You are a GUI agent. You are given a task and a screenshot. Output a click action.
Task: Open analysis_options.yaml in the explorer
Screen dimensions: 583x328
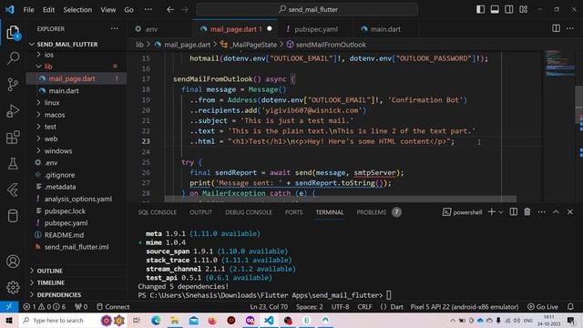pyautogui.click(x=77, y=199)
